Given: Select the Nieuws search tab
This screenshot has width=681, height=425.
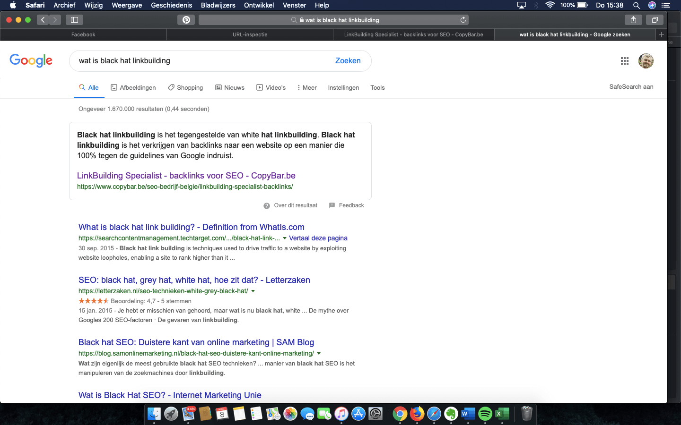Looking at the screenshot, I should [230, 88].
